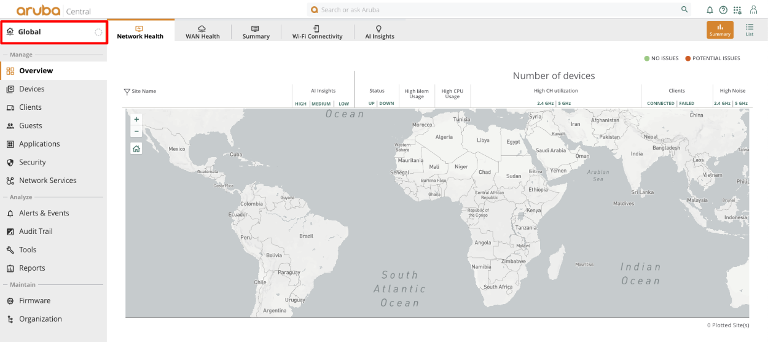Open the apps grid launcher icon

point(737,10)
